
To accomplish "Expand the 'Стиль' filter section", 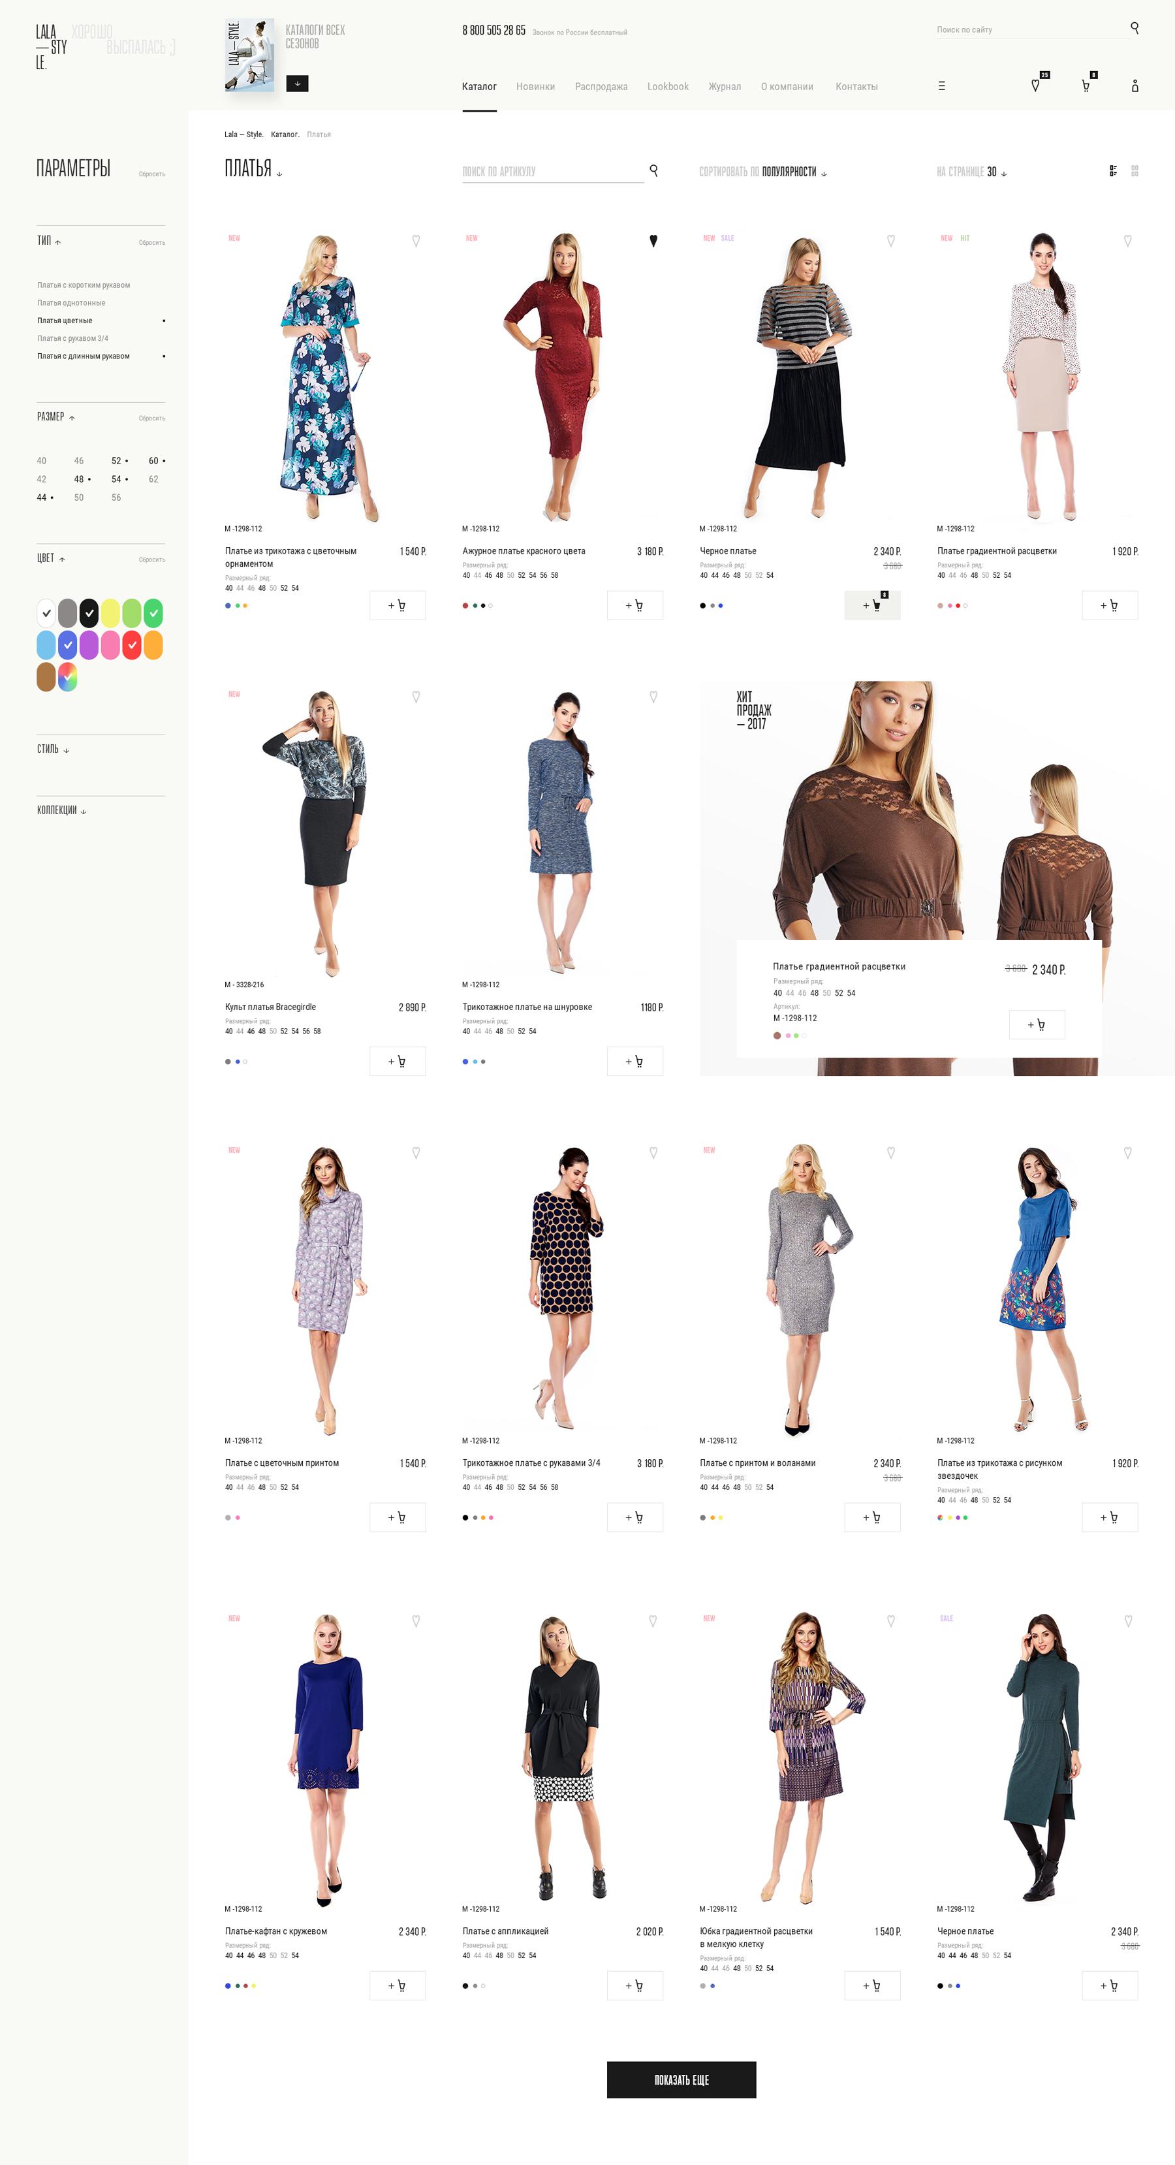I will pos(53,749).
